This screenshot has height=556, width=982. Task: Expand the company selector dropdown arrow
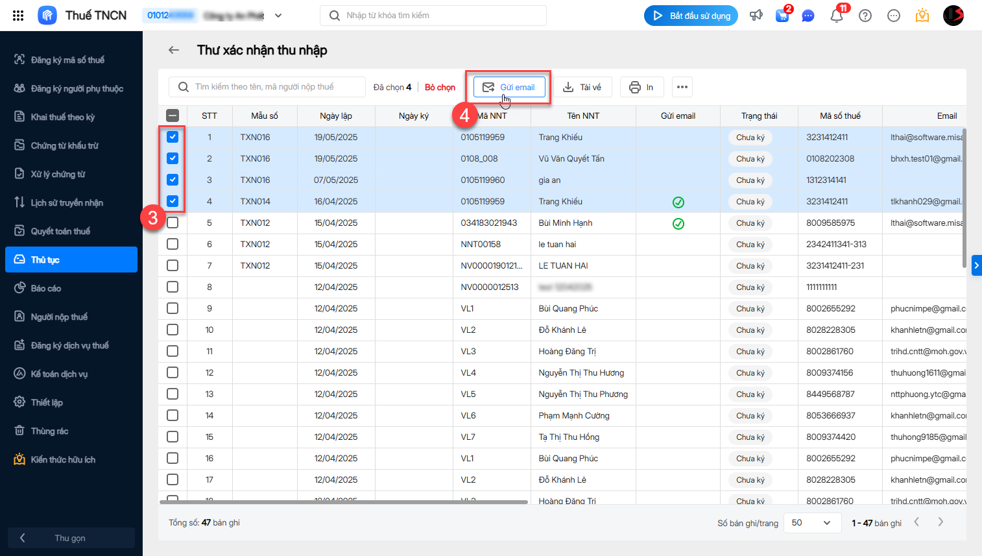(x=278, y=16)
